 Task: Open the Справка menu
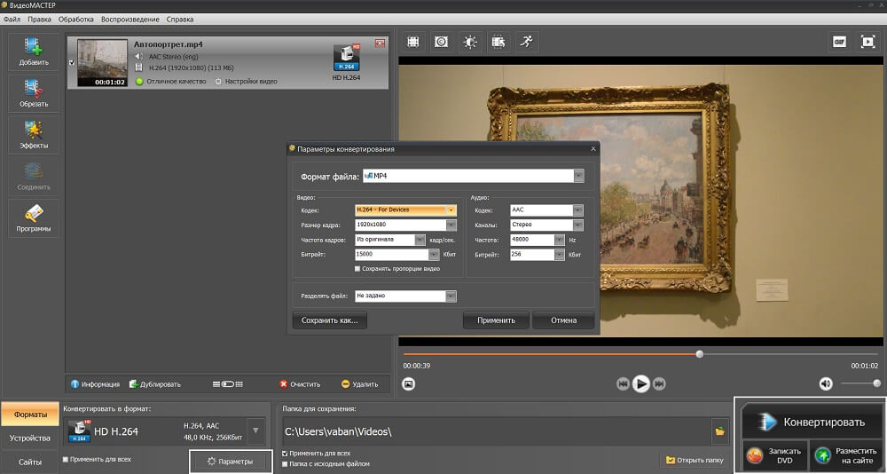(x=180, y=20)
